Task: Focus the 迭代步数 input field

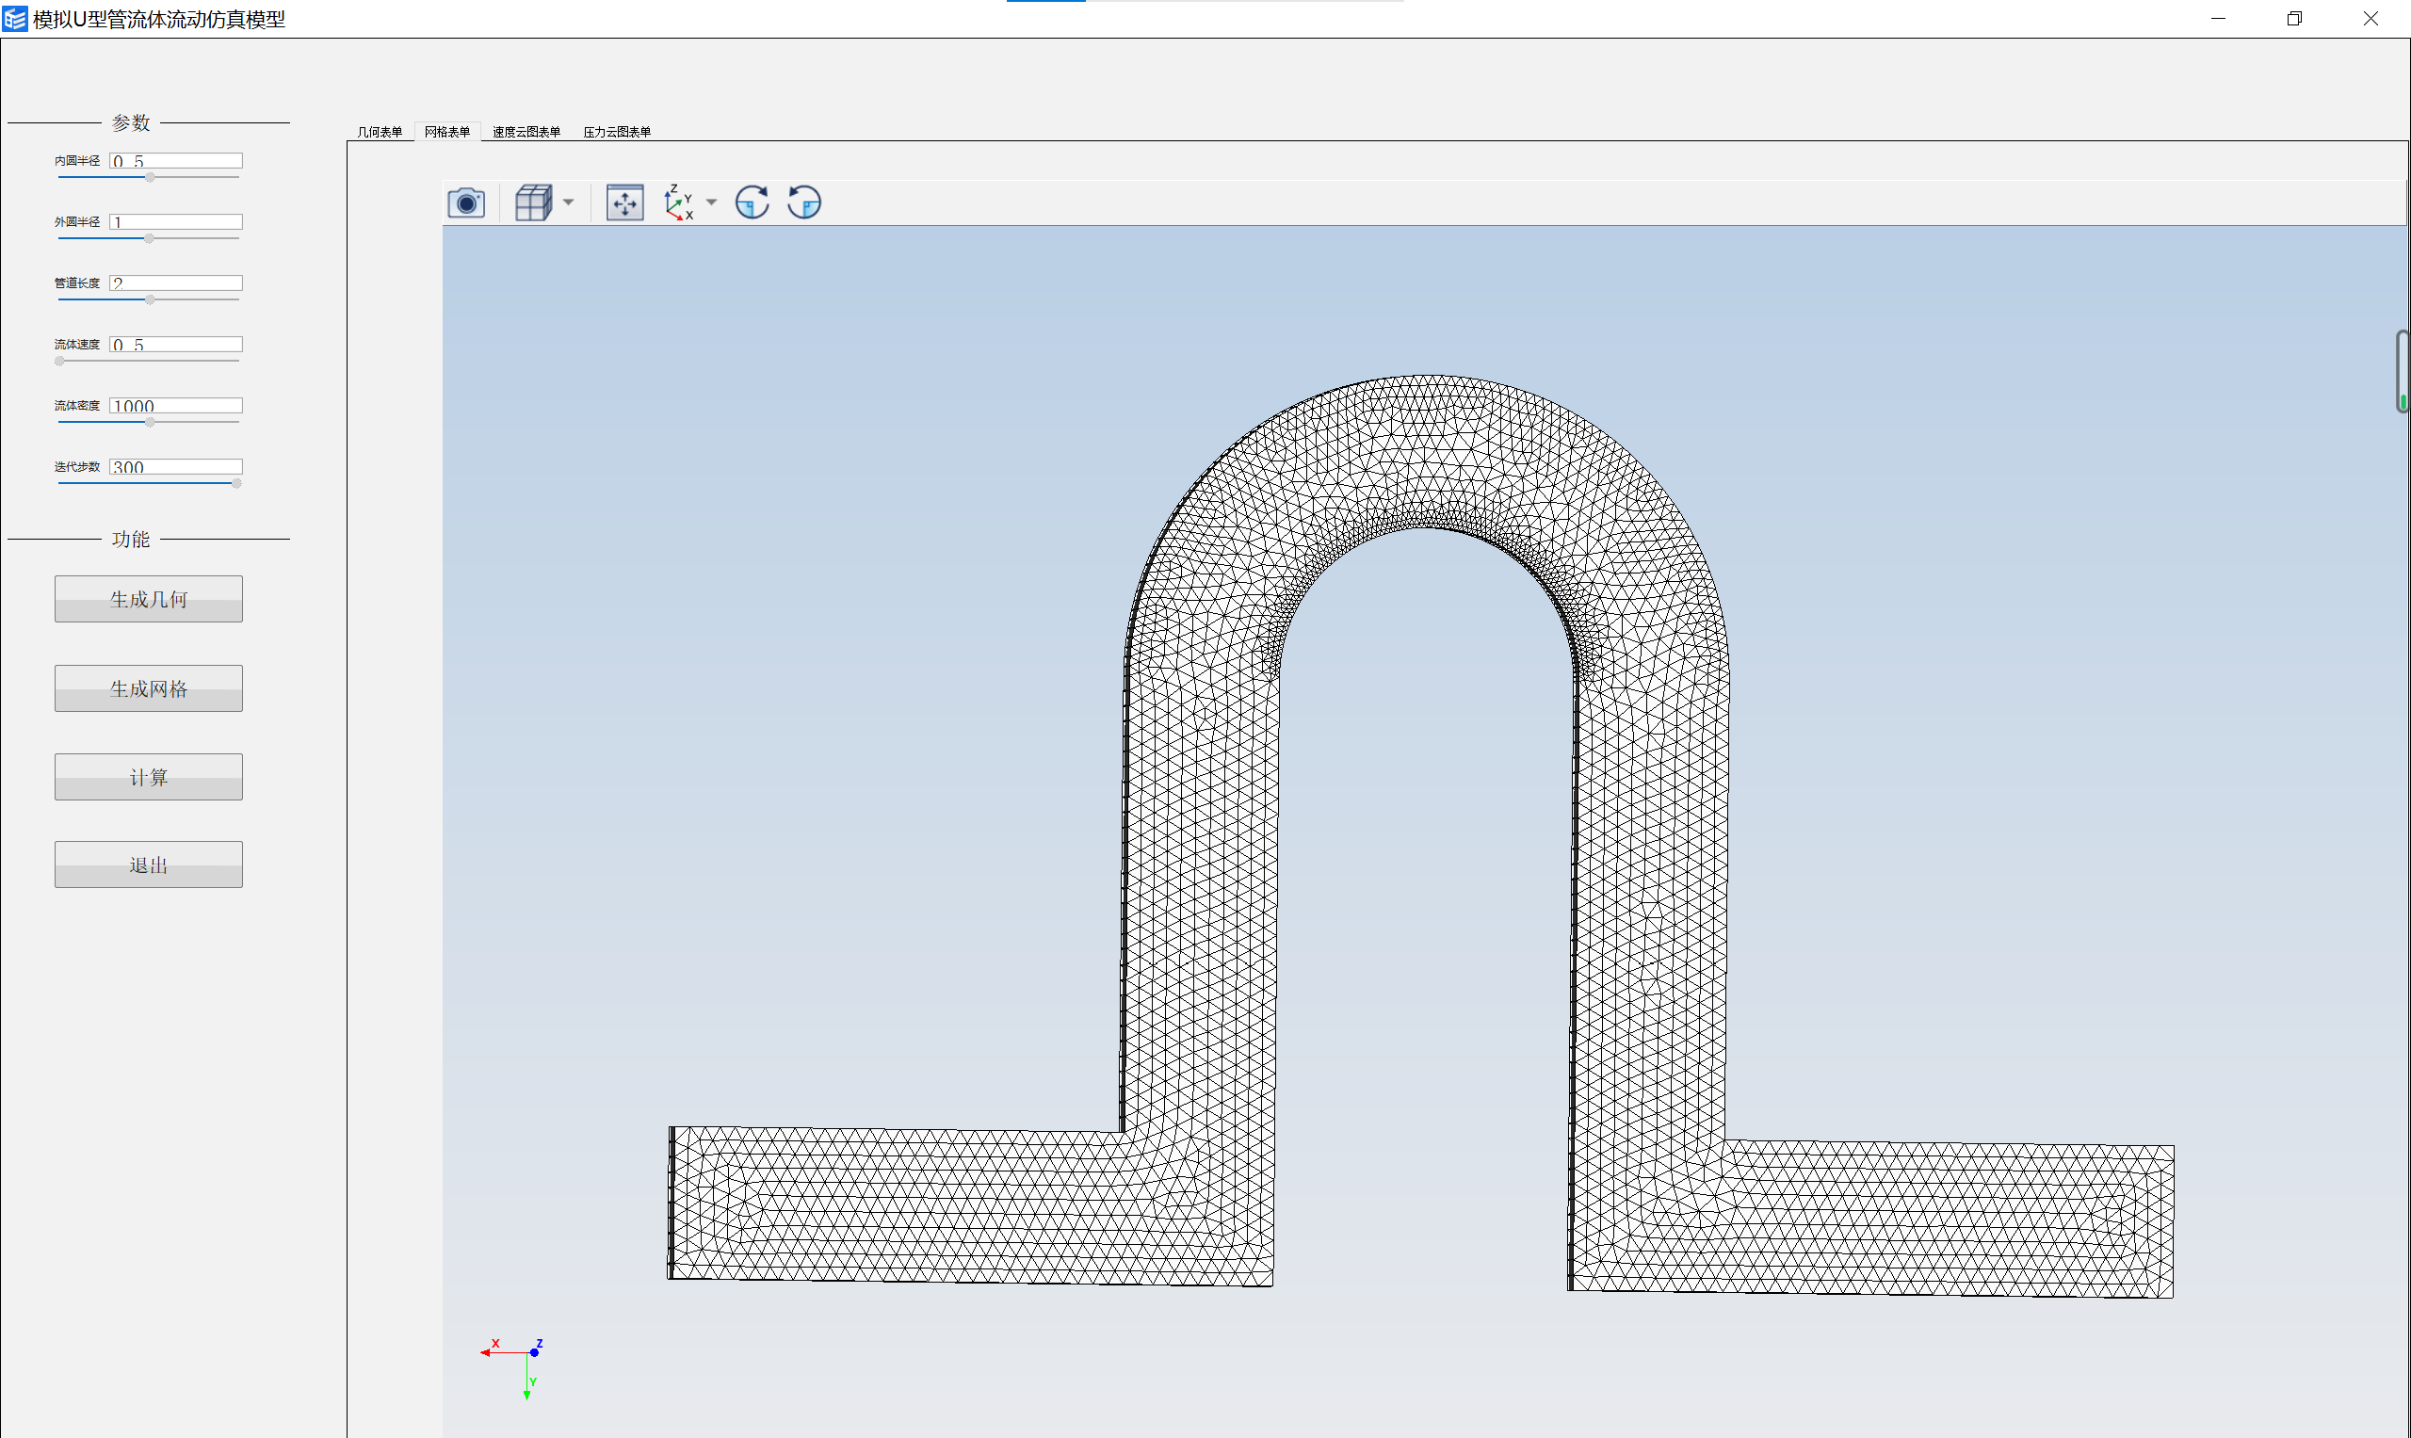Action: click(x=175, y=466)
